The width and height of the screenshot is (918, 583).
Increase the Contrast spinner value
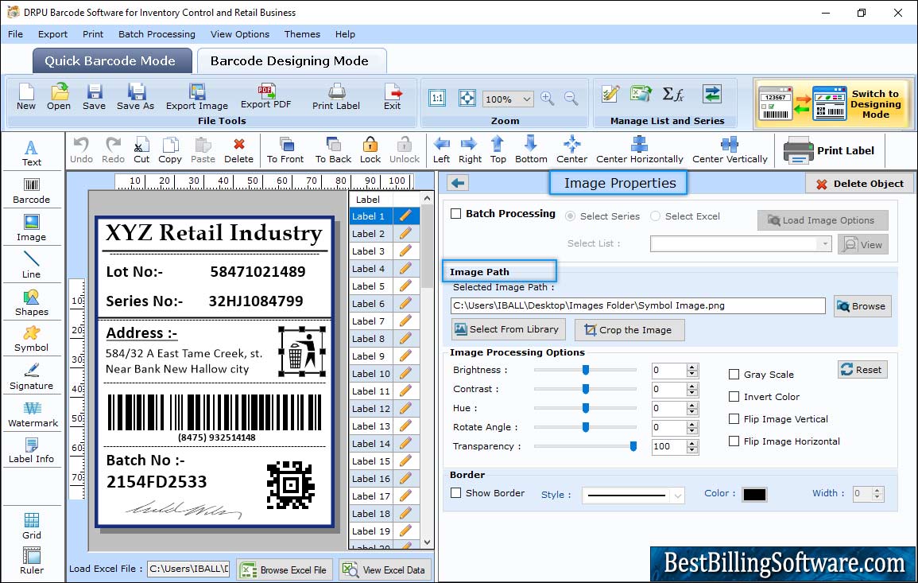pos(692,386)
